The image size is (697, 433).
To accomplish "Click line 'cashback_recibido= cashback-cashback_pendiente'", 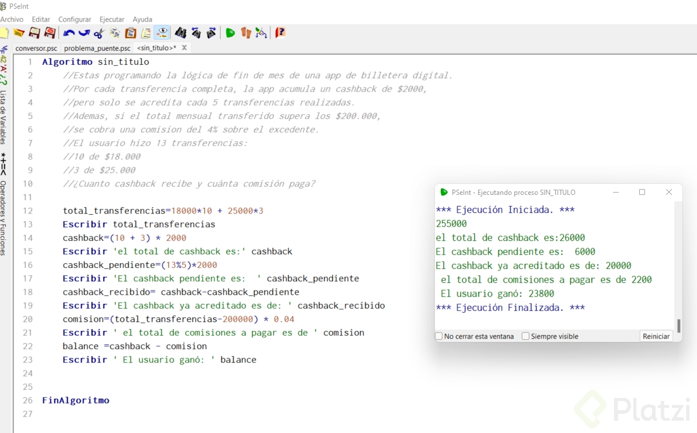I will [181, 292].
